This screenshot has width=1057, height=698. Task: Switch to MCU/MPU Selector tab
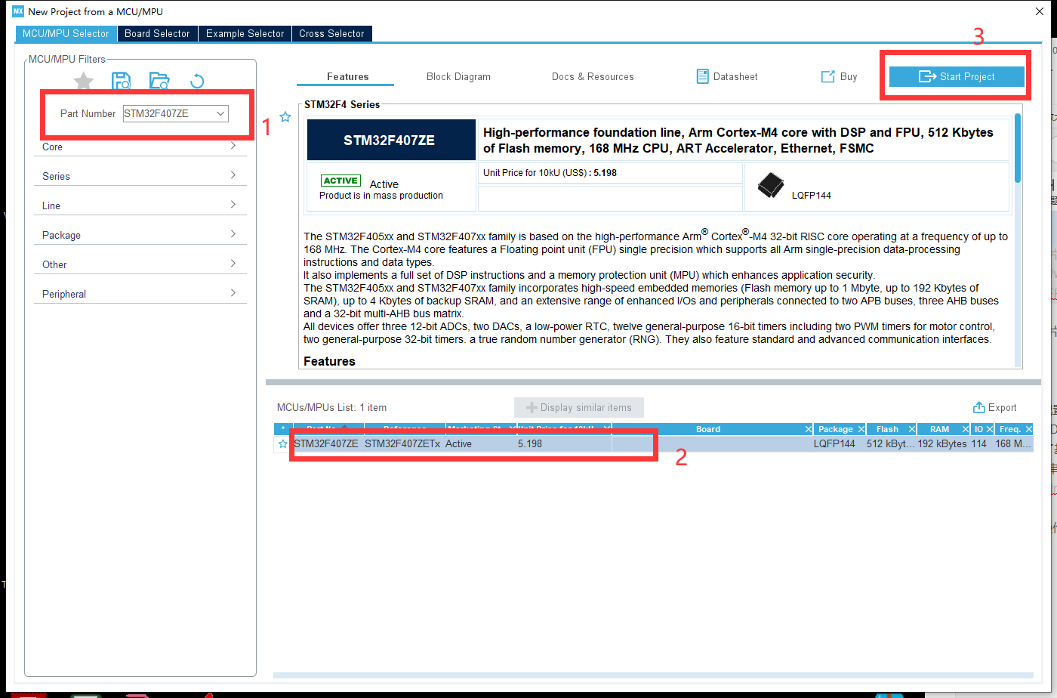point(66,34)
